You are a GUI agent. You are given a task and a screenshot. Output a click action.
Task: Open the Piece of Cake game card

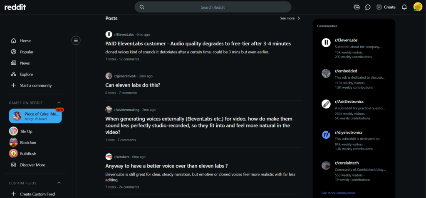35,116
